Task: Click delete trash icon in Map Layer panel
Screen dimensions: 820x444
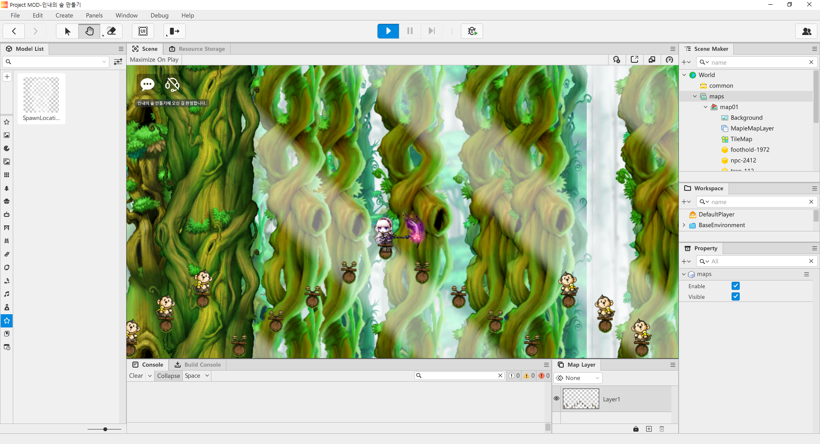Action: (662, 429)
